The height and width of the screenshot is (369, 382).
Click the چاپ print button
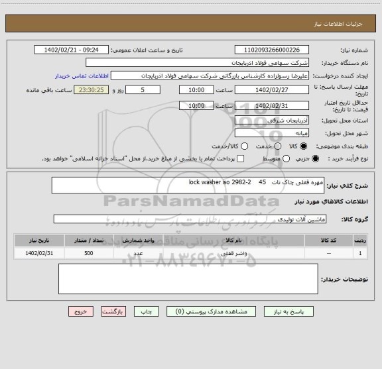[147, 311]
